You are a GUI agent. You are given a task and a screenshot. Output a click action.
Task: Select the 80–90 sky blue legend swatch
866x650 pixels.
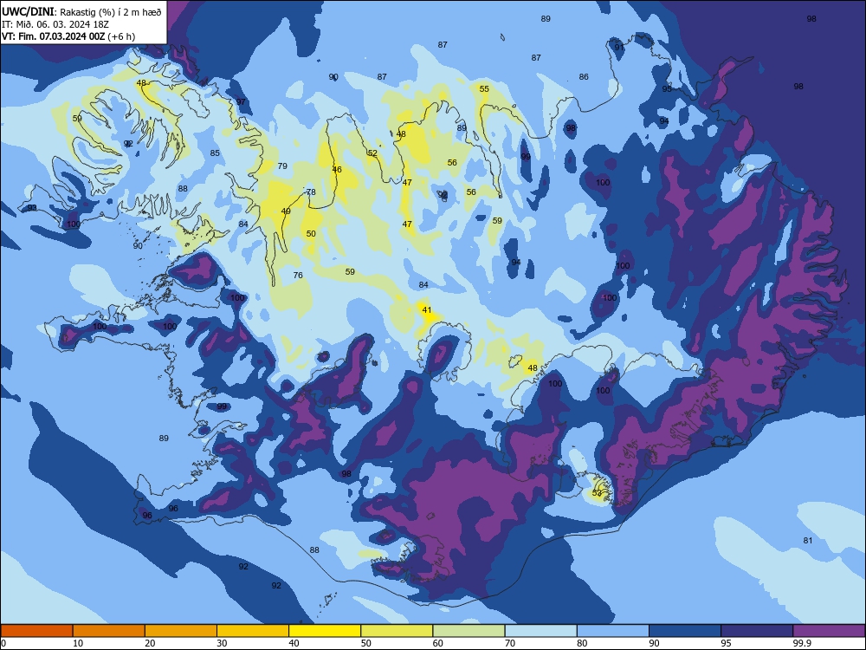pos(613,631)
